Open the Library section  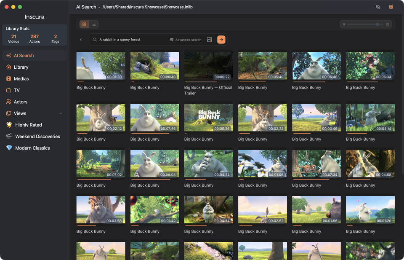35,67
